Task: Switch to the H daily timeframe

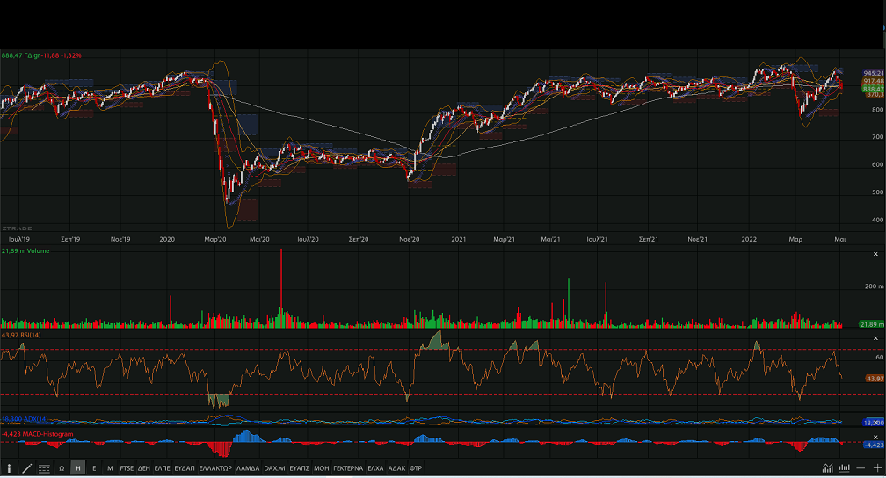Action: [78, 467]
